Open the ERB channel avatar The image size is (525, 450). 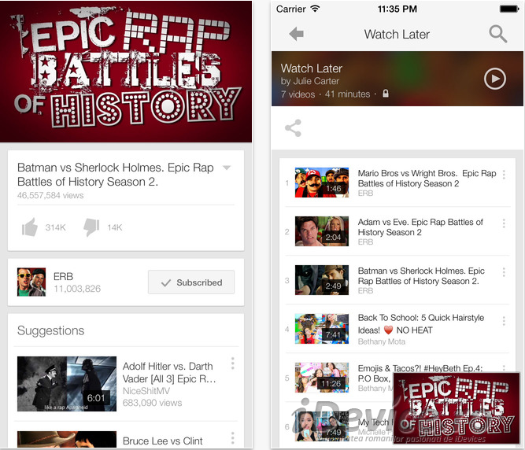pyautogui.click(x=31, y=282)
